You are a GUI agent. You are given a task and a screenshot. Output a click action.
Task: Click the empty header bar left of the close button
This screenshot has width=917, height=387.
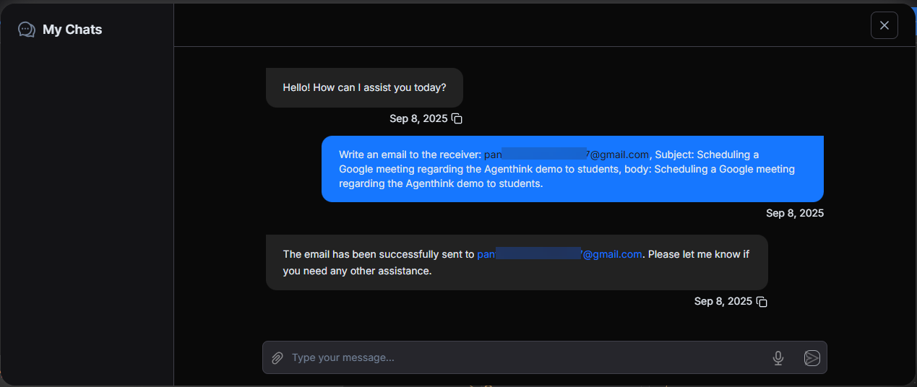(x=520, y=25)
